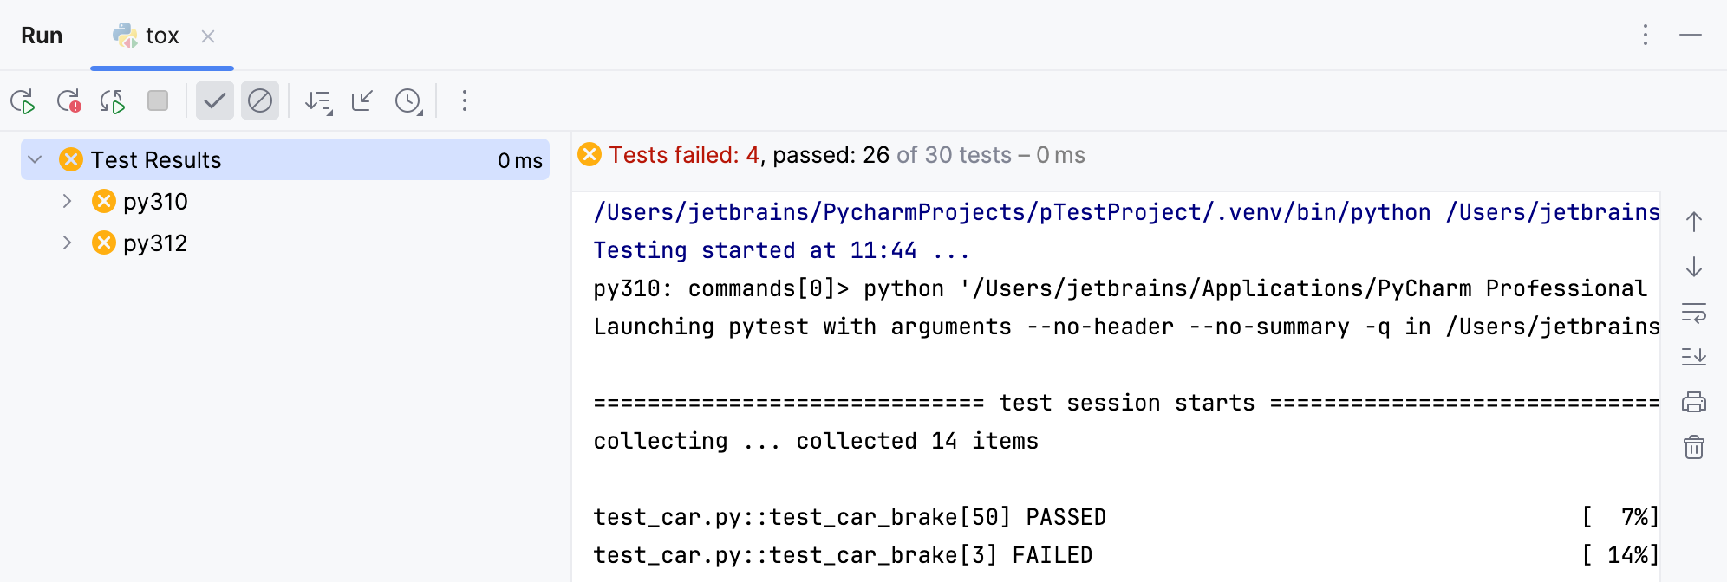Select the py310 tree item
This screenshot has width=1727, height=582.
point(160,201)
